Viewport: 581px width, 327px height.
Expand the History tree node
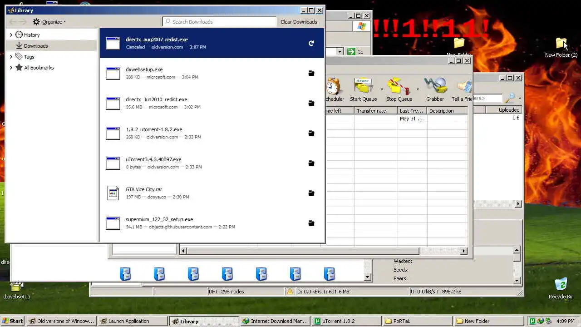[11, 35]
